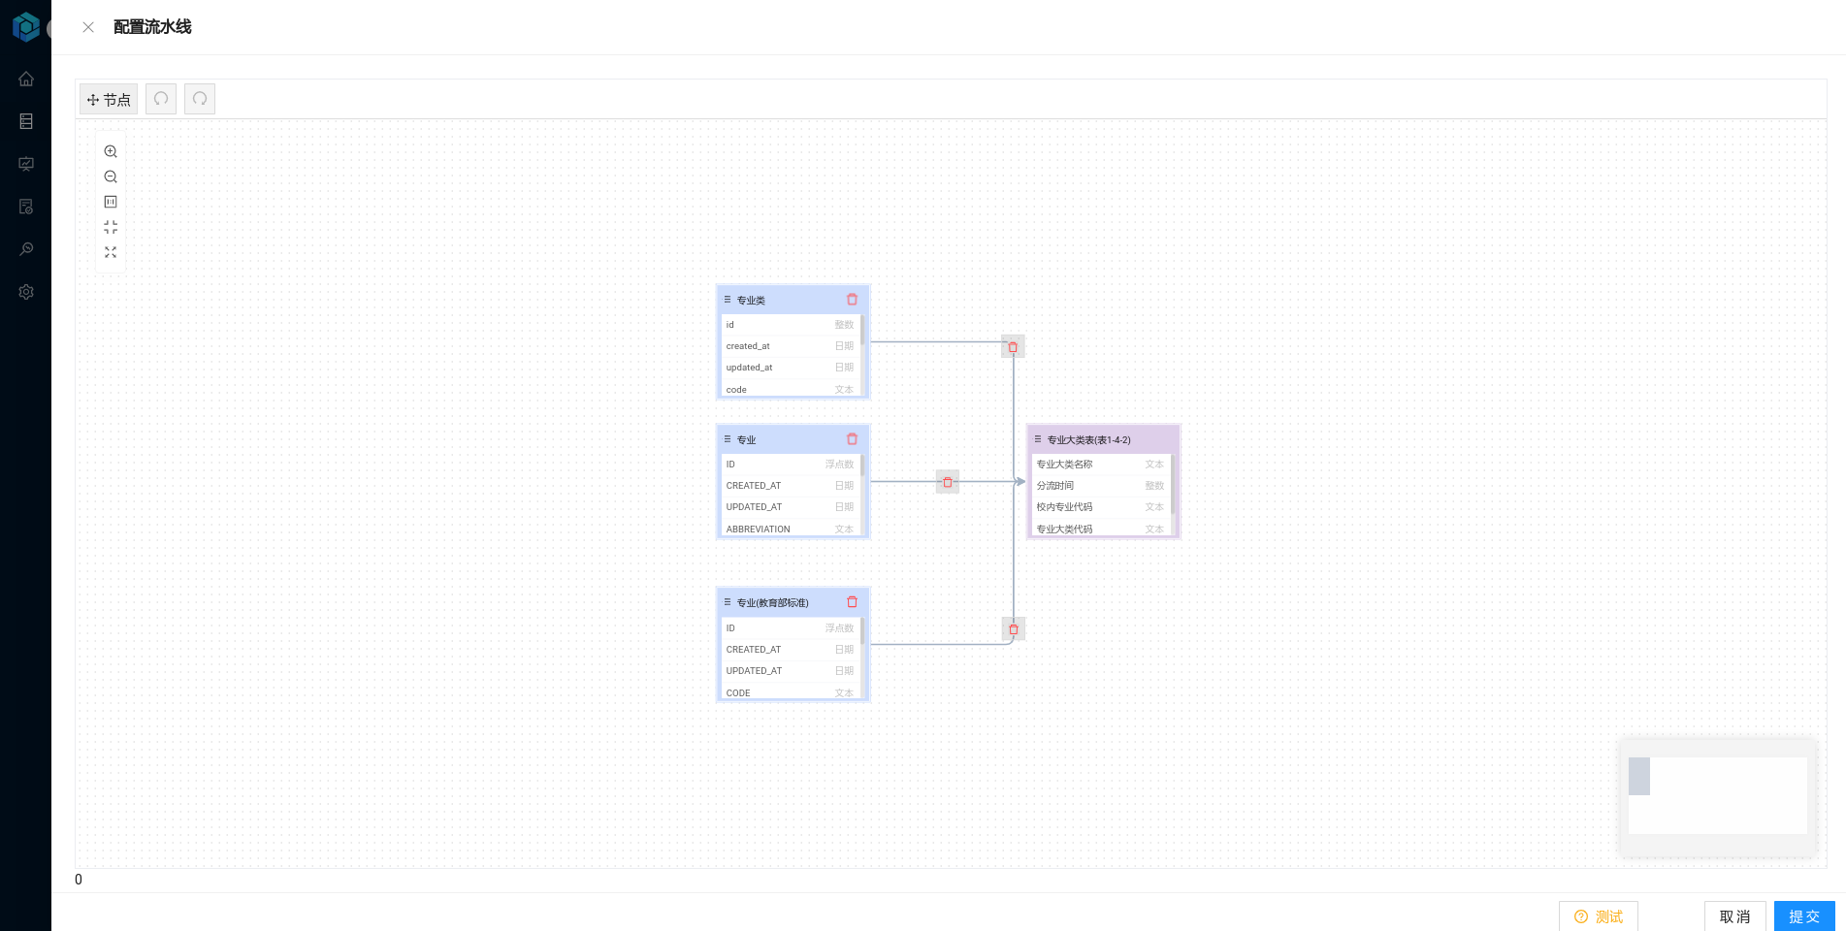Click the 取消 cancel button

point(1735,916)
